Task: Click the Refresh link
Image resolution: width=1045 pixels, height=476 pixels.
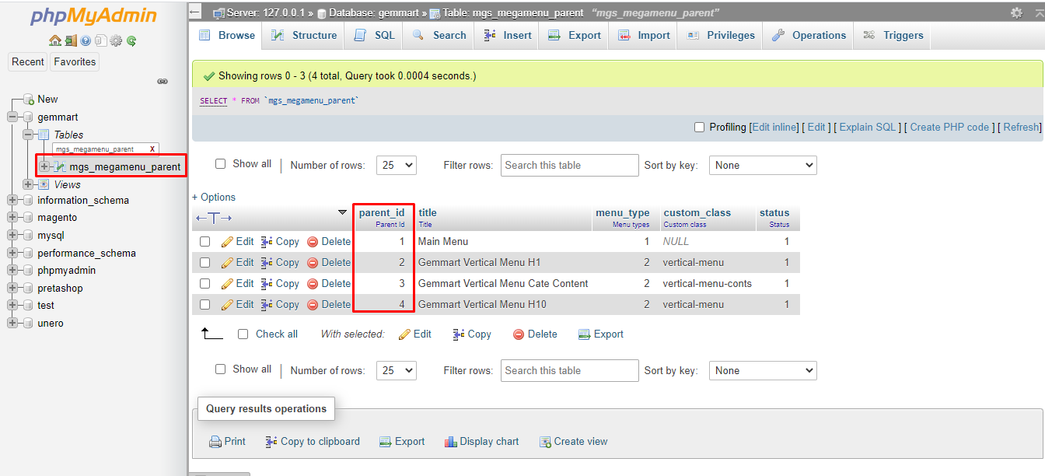Action: pyautogui.click(x=1021, y=128)
